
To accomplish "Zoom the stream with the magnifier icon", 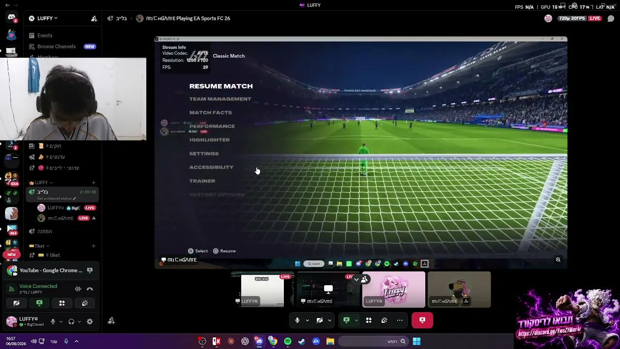I will point(558,260).
